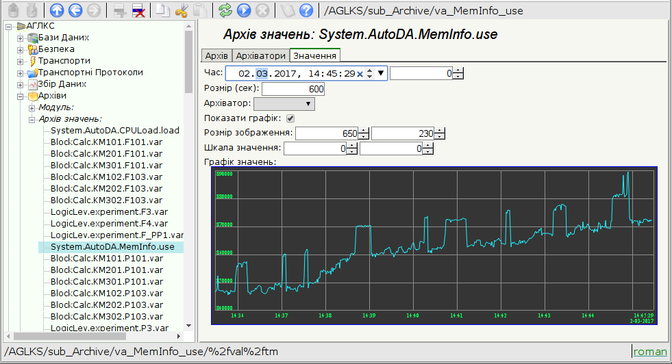Click the roman user link in status bar
The width and height of the screenshot is (672, 364).
650,352
